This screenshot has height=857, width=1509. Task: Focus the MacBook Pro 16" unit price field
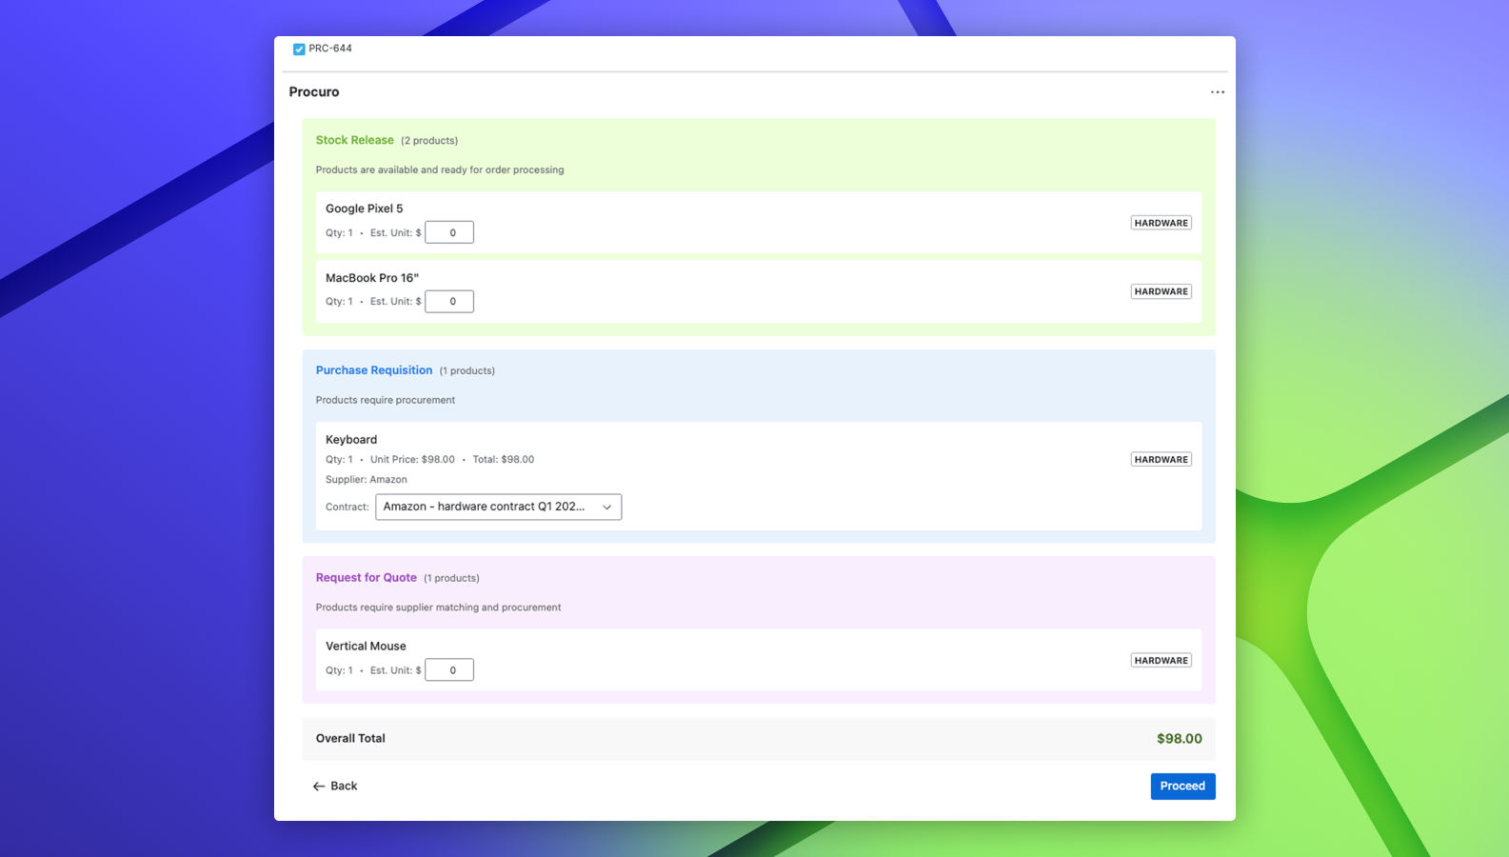[449, 302]
